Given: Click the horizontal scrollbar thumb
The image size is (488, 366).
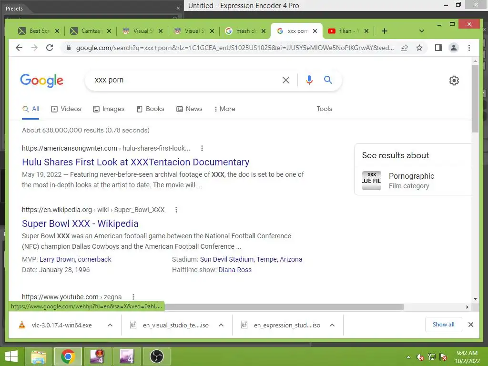Looking at the screenshot, I should pos(284,307).
